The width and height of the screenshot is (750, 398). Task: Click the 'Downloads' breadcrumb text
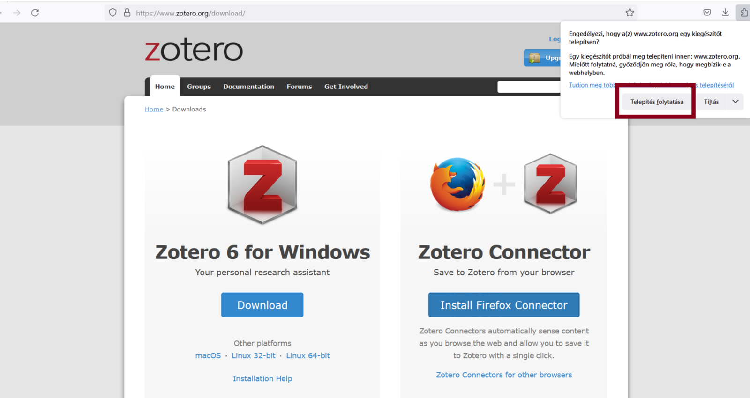189,109
